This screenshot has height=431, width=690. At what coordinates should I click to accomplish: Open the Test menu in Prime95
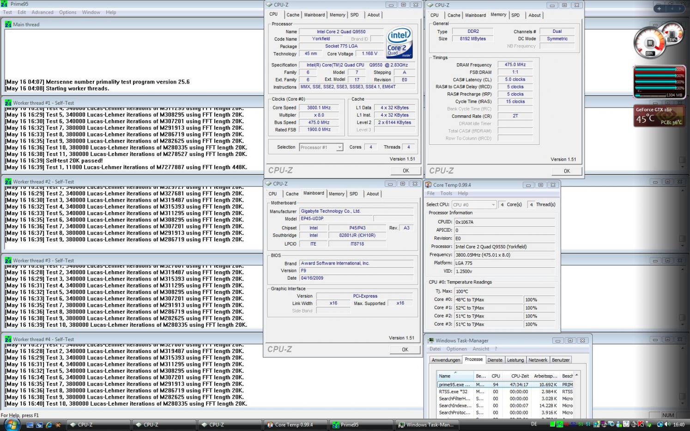pos(7,12)
